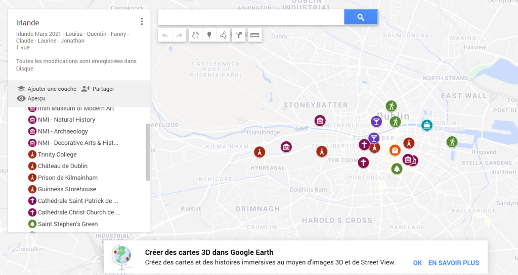The height and width of the screenshot is (275, 518).
Task: Click the undo arrow in toolbar
Action: point(165,35)
